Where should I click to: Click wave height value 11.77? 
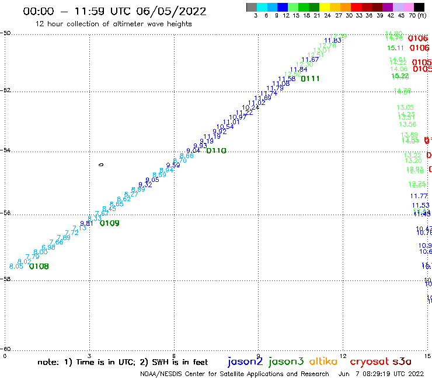click(419, 196)
